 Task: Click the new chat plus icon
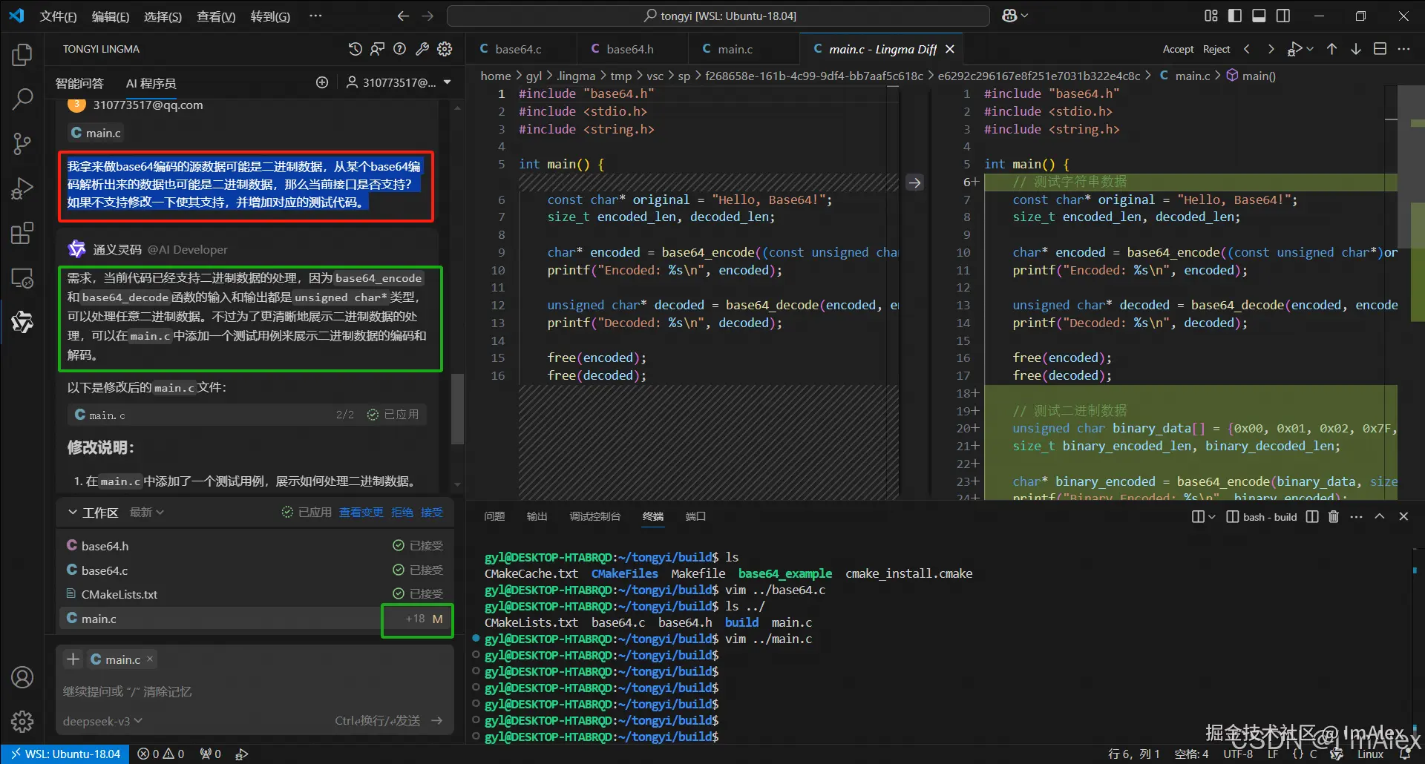coord(322,82)
